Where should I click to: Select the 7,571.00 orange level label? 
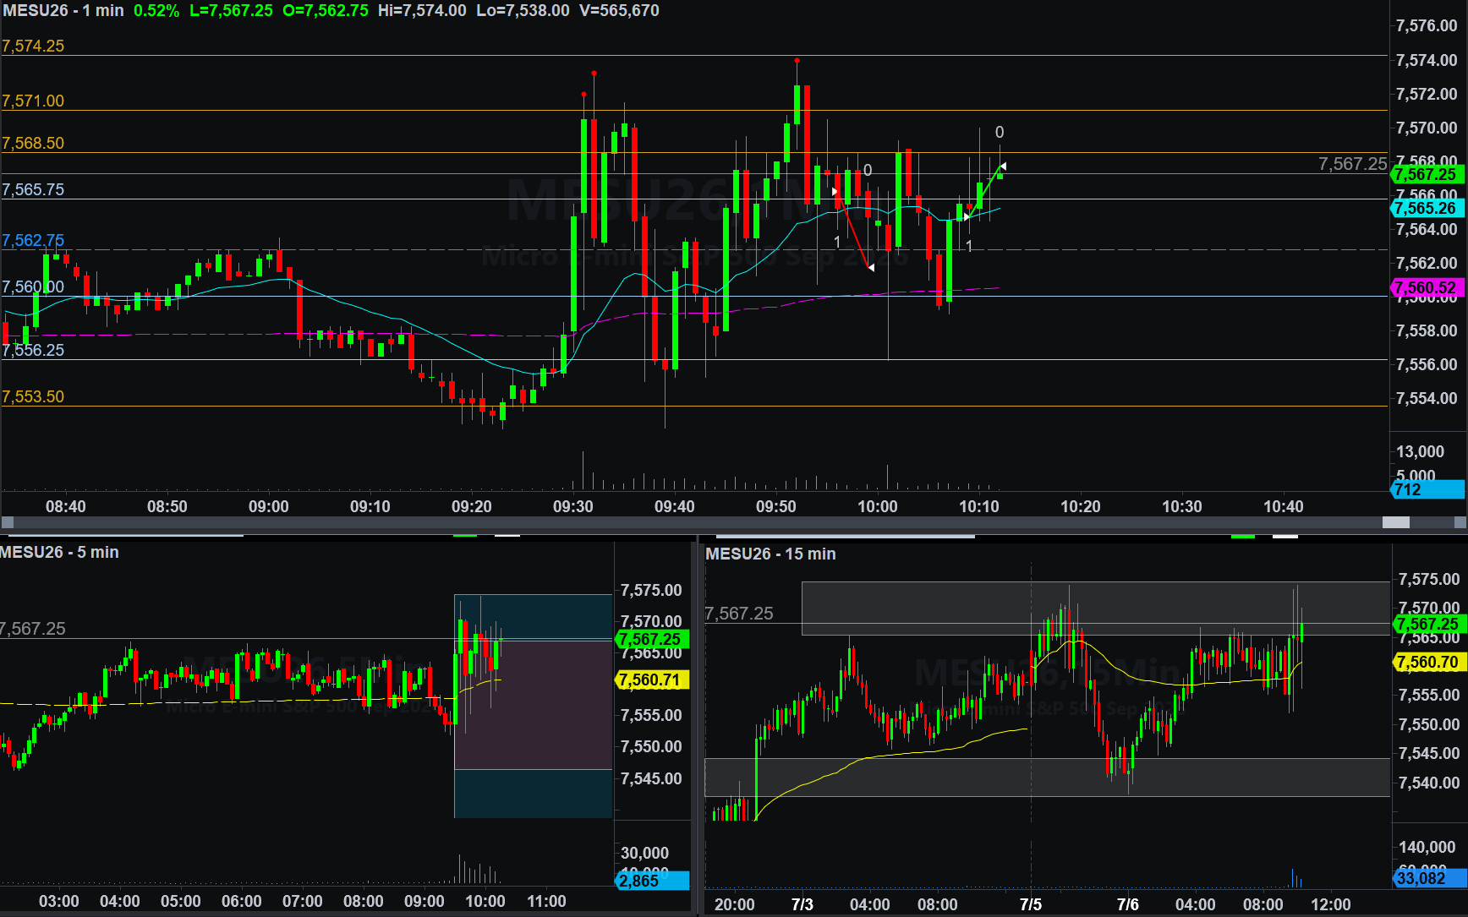(33, 101)
